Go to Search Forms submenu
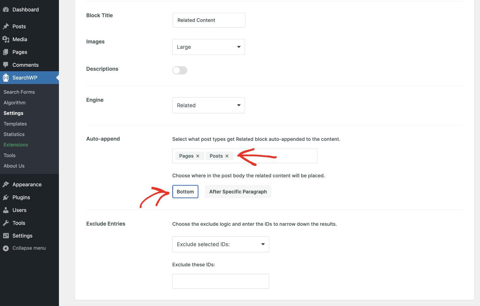 19,92
